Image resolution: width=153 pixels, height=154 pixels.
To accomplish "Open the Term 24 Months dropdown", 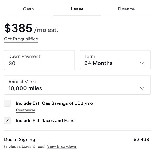I will 115,60.
